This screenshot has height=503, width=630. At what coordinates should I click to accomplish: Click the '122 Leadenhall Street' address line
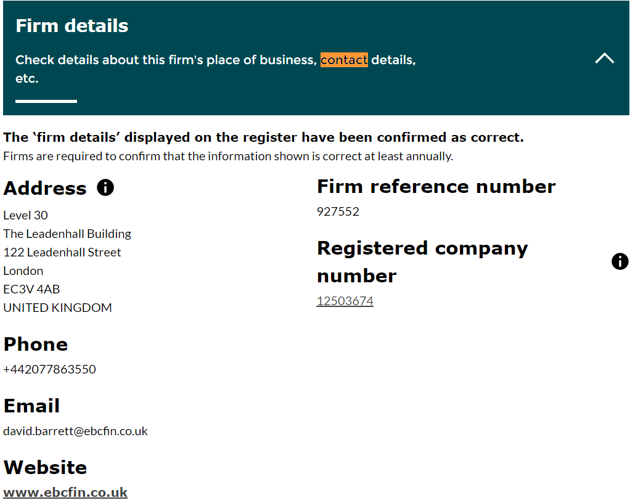[62, 252]
